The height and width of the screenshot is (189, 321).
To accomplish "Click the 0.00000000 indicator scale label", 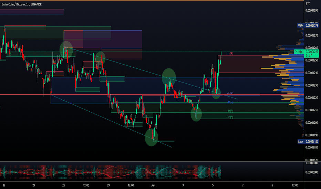I will (x=312, y=172).
